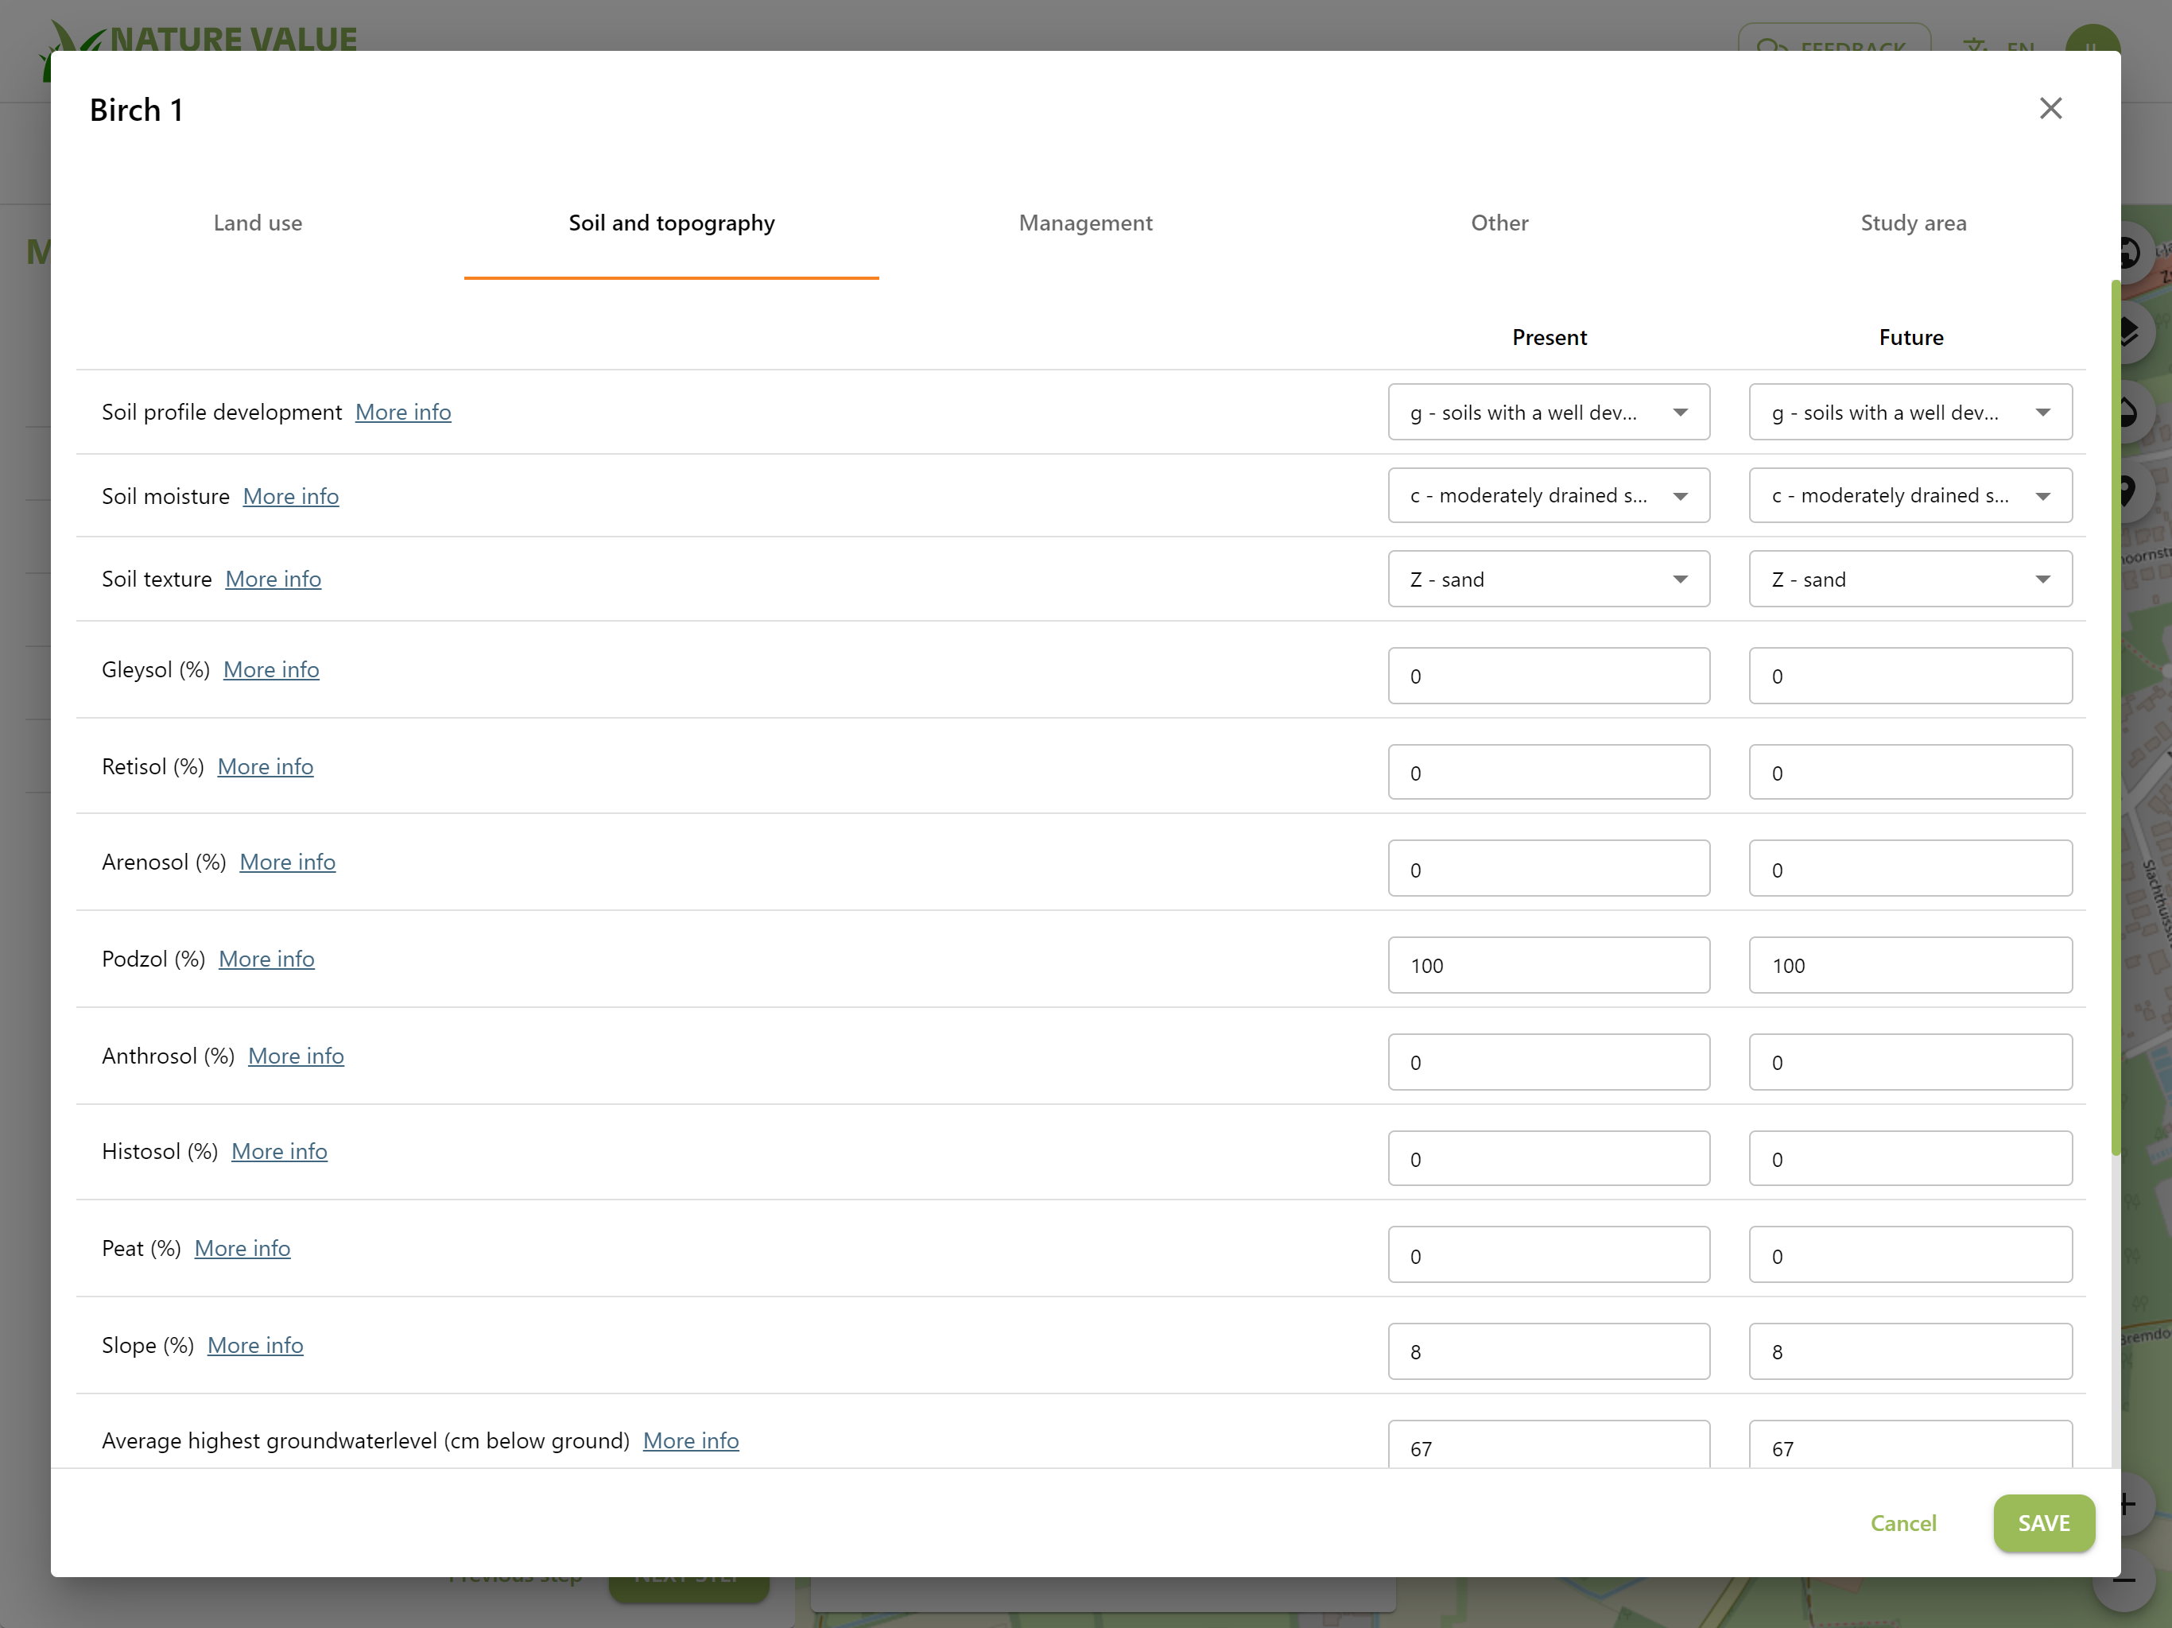
Task: Open More info for Average highest groundwaterlevel
Action: click(690, 1441)
